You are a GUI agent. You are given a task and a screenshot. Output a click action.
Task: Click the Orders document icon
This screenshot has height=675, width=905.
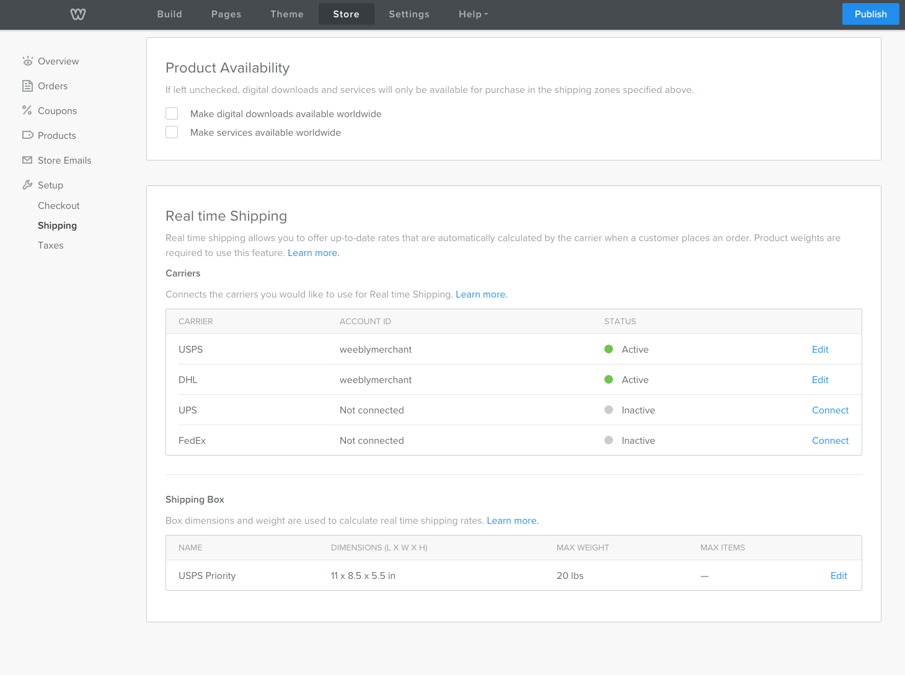tap(27, 86)
